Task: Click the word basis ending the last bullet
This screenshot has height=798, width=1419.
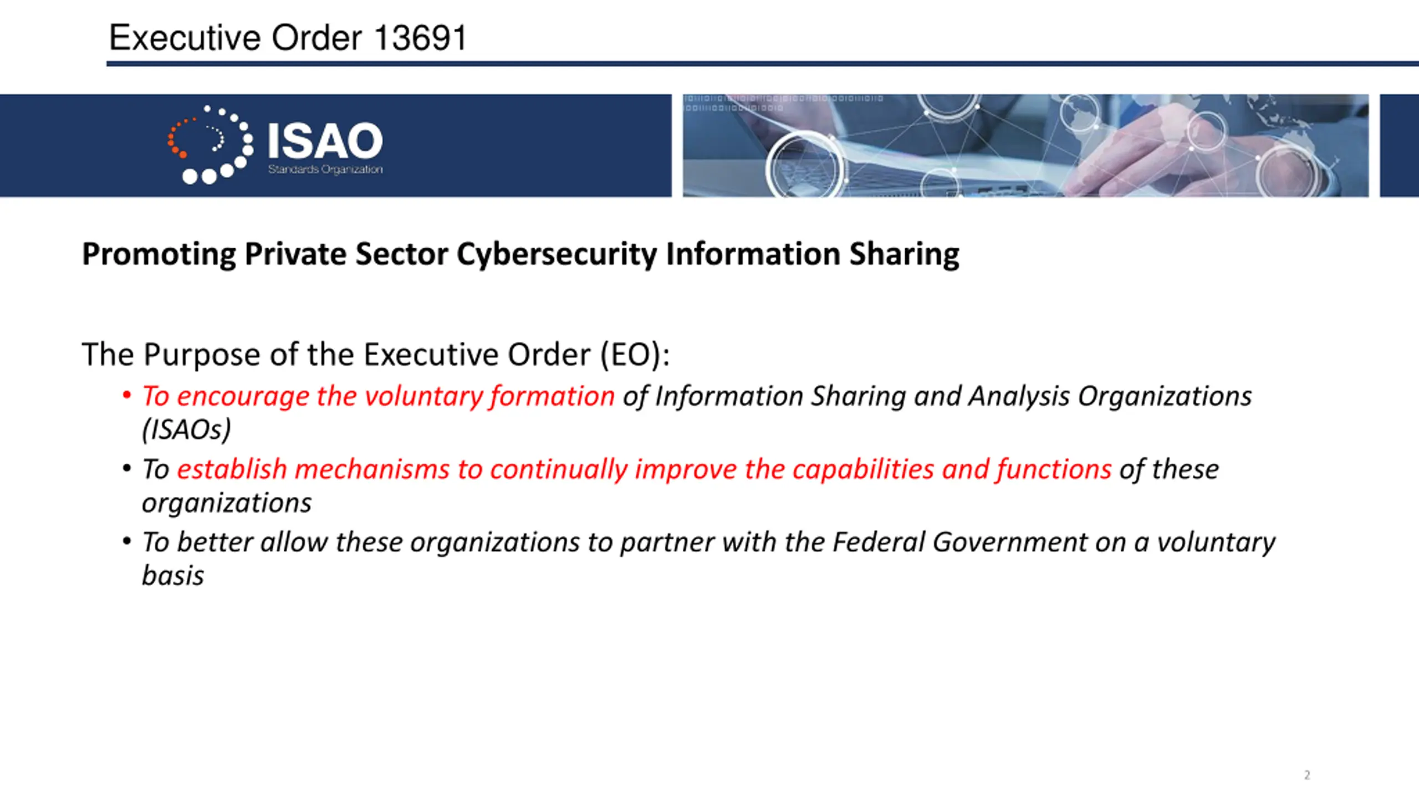Action: pyautogui.click(x=173, y=575)
